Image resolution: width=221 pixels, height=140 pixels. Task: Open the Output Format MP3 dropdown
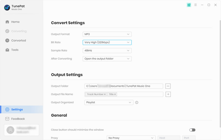[107, 34]
